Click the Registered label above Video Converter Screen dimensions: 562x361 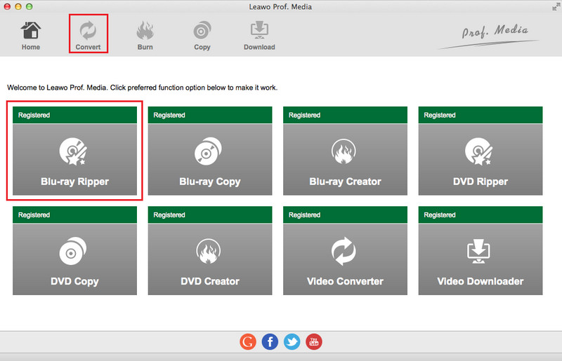click(305, 215)
